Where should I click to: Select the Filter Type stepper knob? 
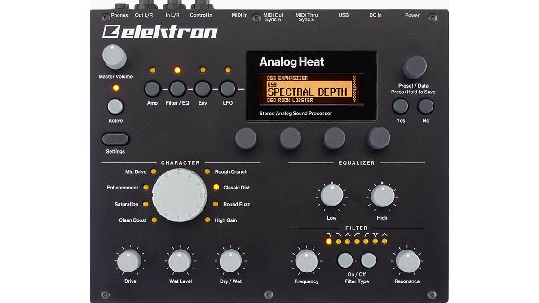coord(368,259)
